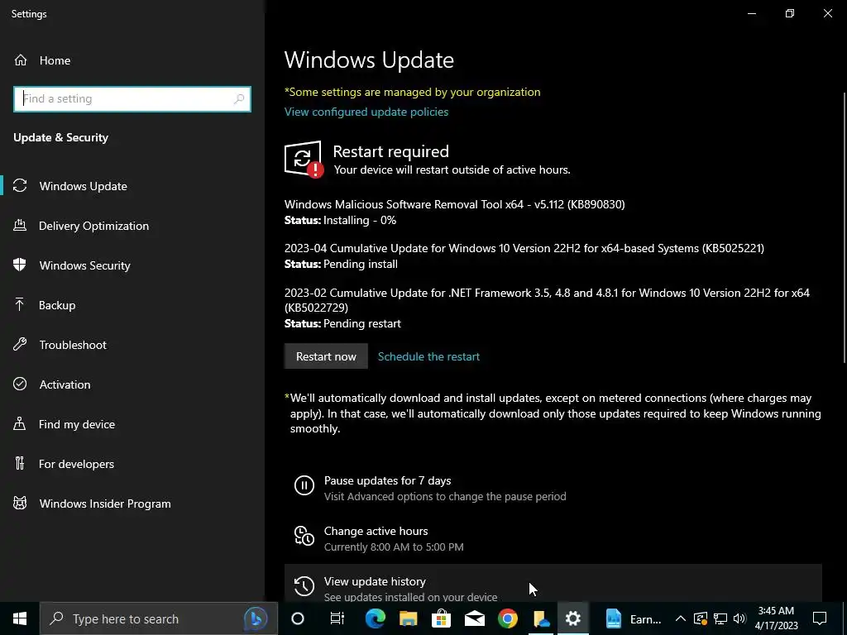This screenshot has width=847, height=635.
Task: Click the magnifier icon in Find a setting
Action: point(239,99)
